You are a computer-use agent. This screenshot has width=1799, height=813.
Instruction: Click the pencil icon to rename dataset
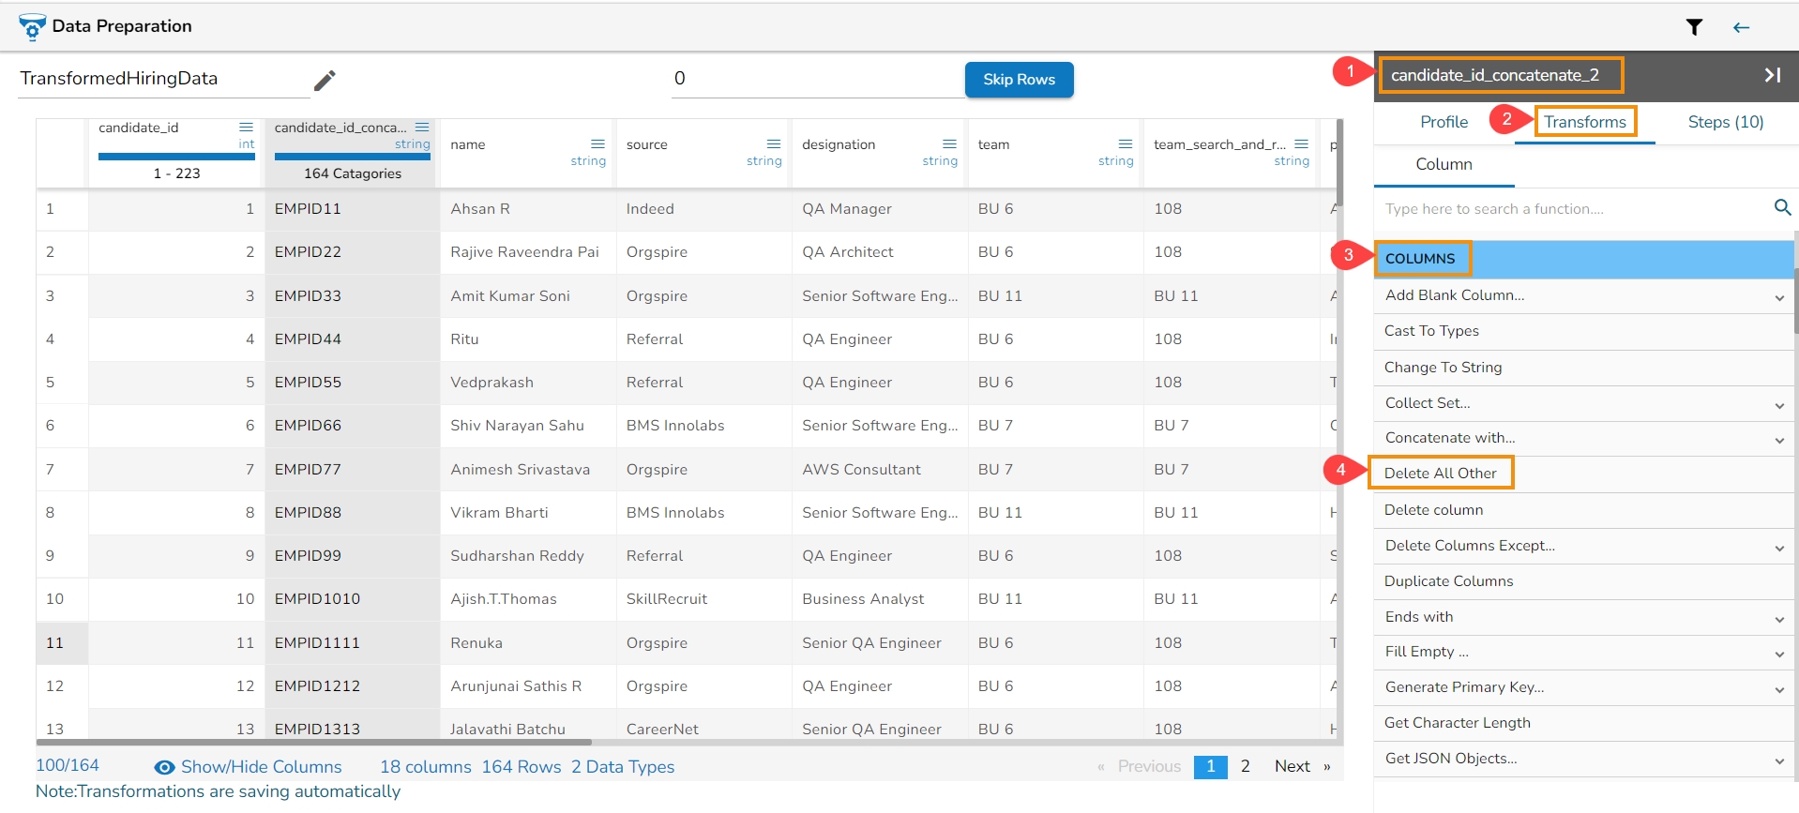pyautogui.click(x=325, y=81)
